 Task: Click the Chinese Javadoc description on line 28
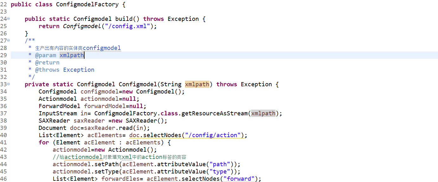78,48
